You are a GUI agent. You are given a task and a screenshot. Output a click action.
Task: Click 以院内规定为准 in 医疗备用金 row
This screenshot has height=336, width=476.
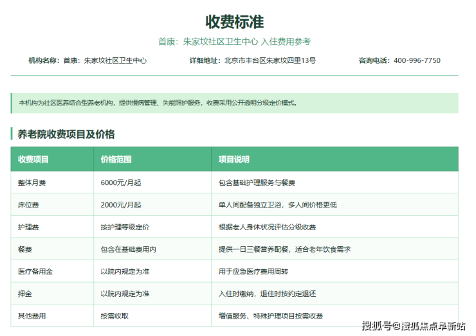(125, 271)
